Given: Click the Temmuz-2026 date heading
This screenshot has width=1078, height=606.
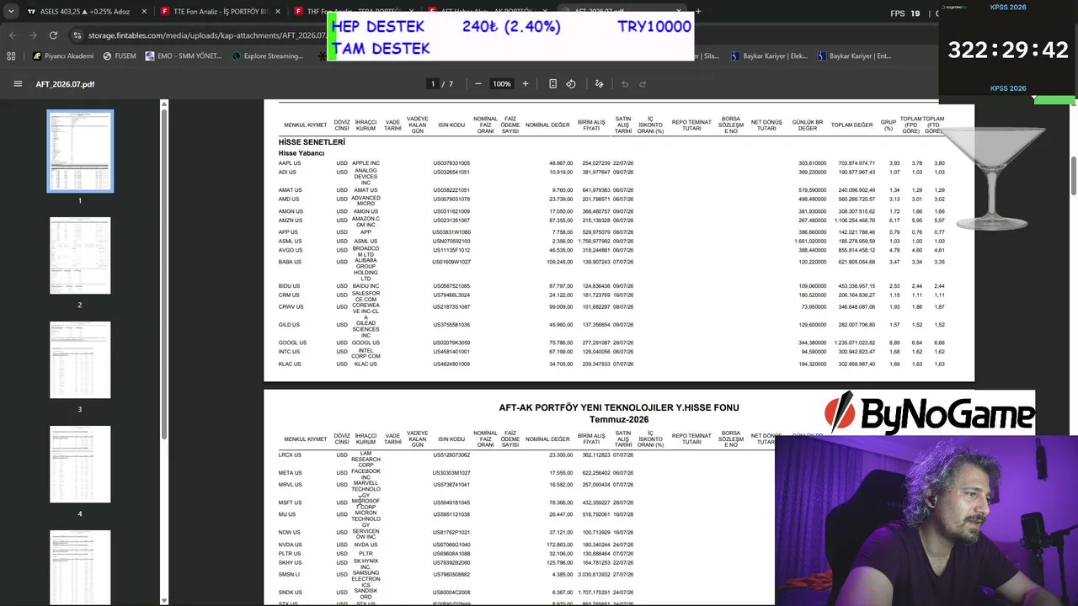Looking at the screenshot, I should coord(619,420).
